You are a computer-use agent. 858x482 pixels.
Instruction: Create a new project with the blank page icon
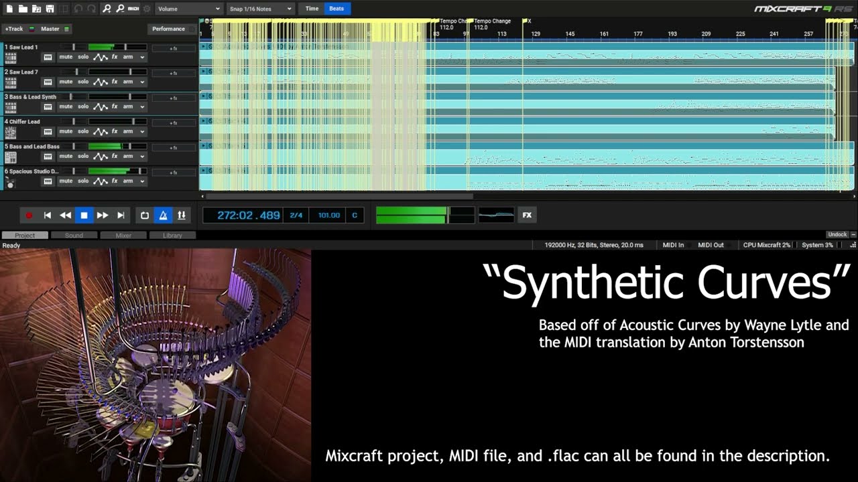pyautogui.click(x=9, y=9)
